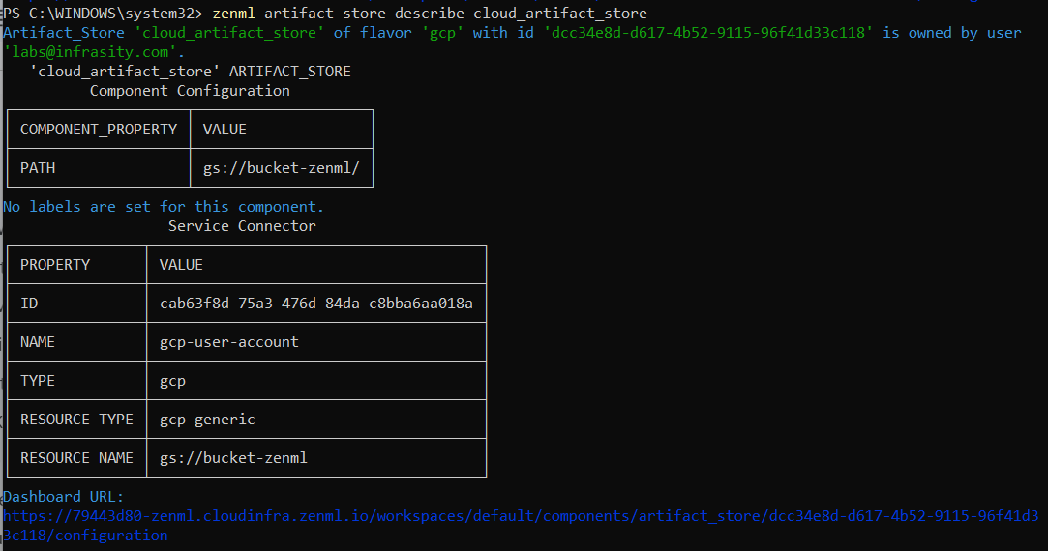Select the service connector ID value
1048x551 pixels.
315,304
